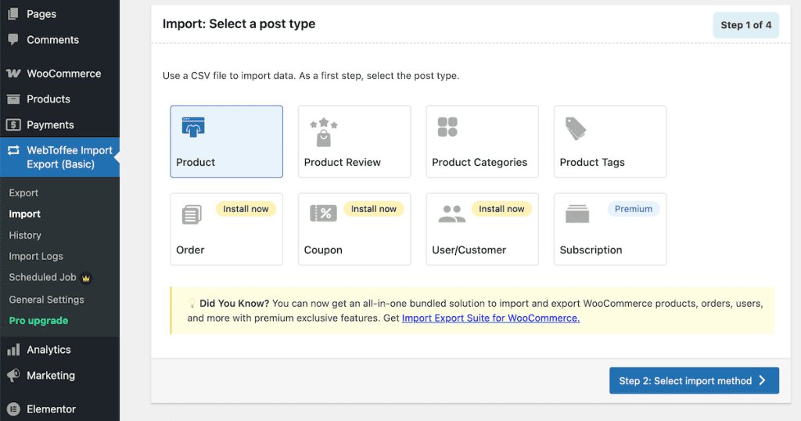Screen dimensions: 801x421
Task: Select the Product Review post type card
Action: (354, 142)
